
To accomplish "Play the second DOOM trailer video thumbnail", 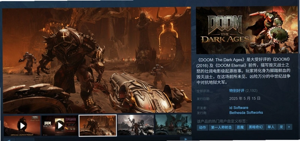I will click(x=60, y=126).
